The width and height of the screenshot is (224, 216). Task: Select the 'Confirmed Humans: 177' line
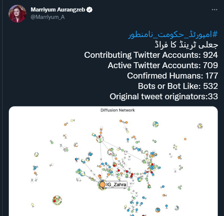[x=172, y=76]
